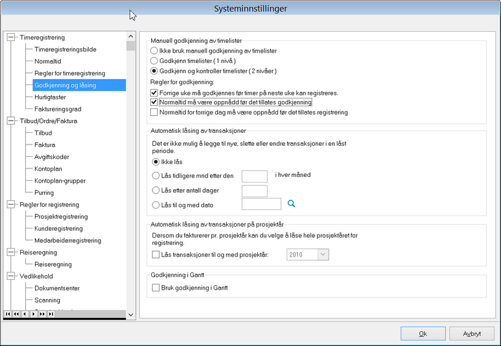This screenshot has height=346, width=501.
Task: Open Faktura settings in tree
Action: (x=45, y=145)
